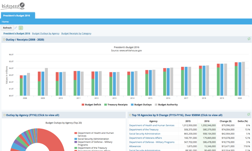Viewport: 252px width, 151px height.
Task: Click the Refresh button
Action: (x=8, y=28)
